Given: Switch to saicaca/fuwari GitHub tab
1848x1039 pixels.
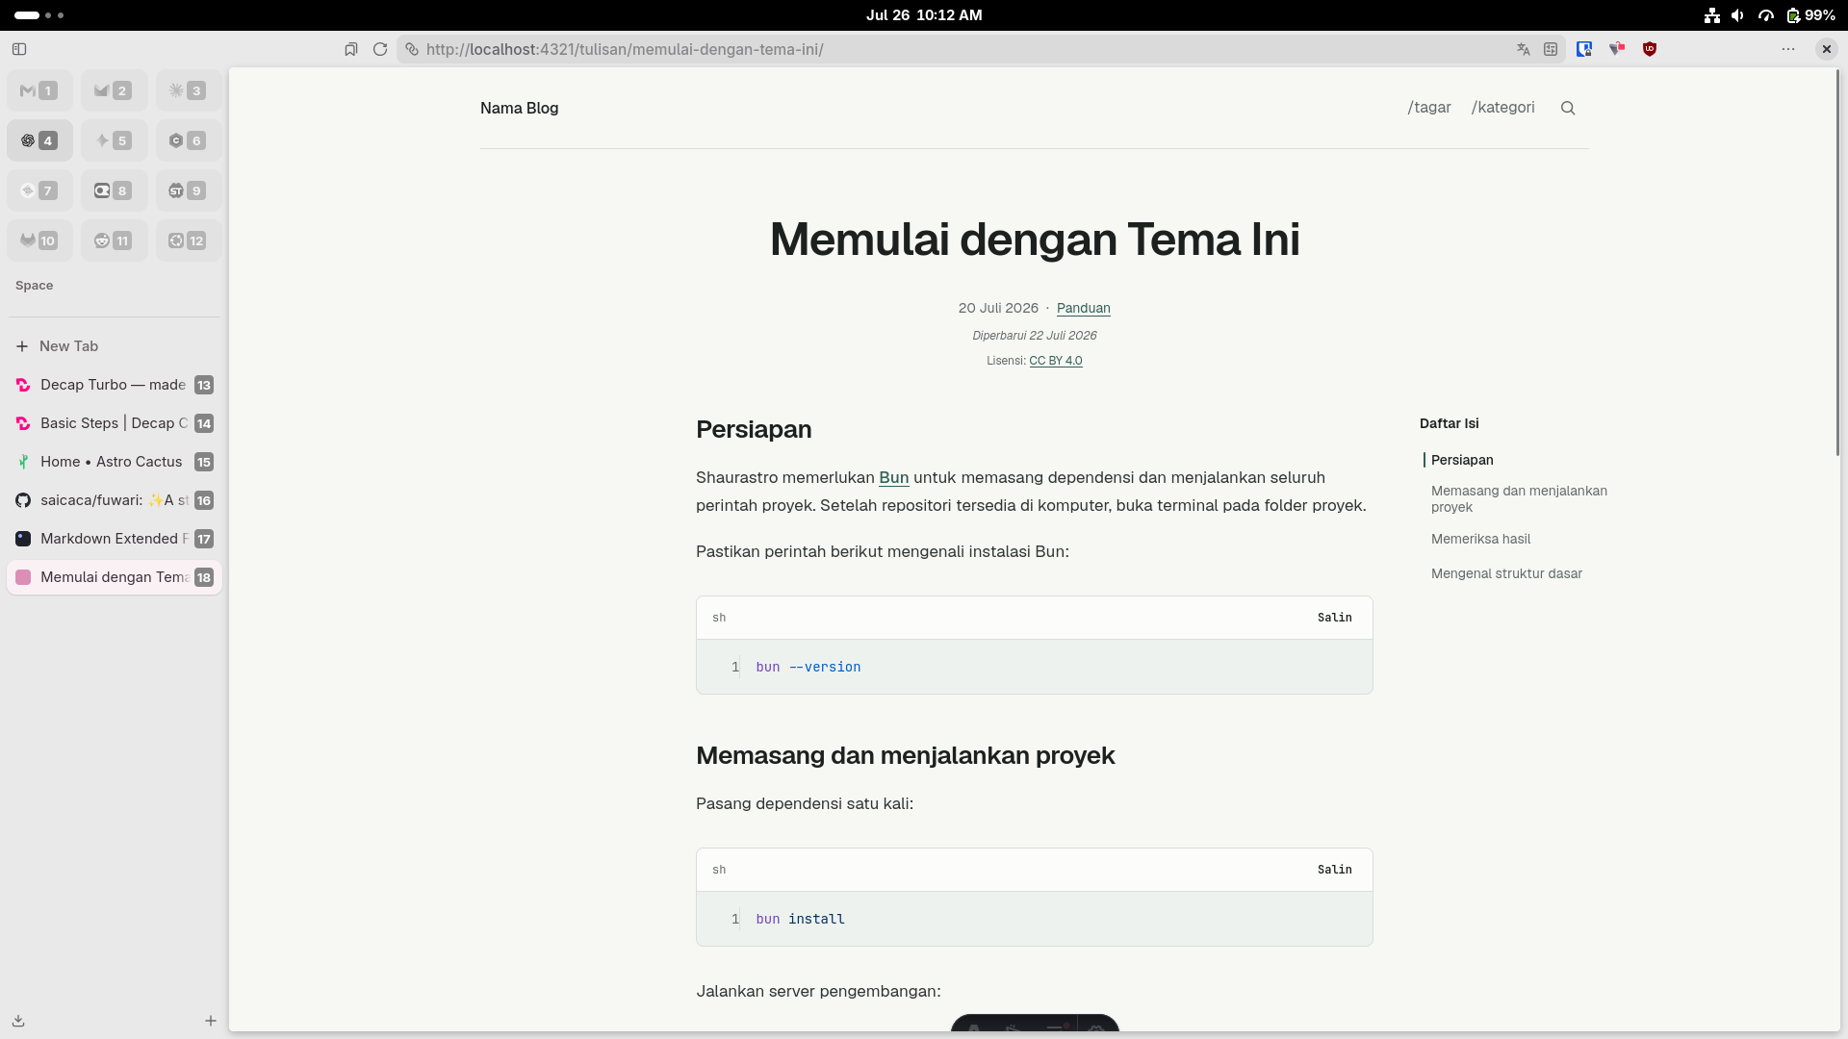Looking at the screenshot, I should pos(115,500).
